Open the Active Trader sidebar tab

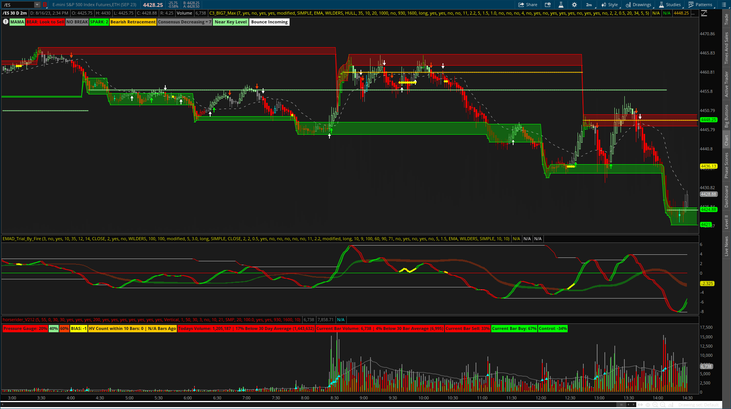point(726,84)
